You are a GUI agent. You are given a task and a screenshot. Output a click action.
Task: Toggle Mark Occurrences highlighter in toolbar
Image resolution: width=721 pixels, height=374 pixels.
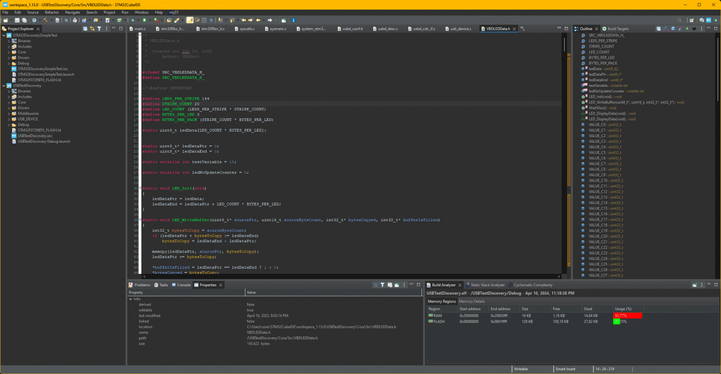click(190, 20)
